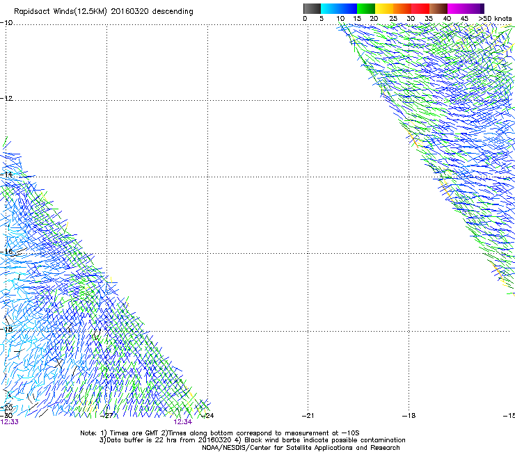Click the legend label '10'
This screenshot has height=452, width=515.
tap(340, 19)
